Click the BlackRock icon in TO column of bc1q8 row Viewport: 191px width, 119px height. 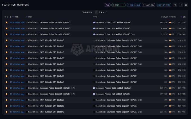click(94, 106)
